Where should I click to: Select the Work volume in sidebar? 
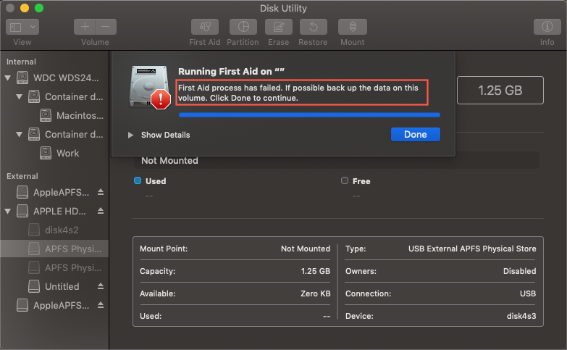tap(68, 153)
